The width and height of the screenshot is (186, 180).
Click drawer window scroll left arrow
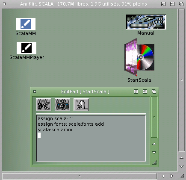pyautogui.click(x=163, y=176)
